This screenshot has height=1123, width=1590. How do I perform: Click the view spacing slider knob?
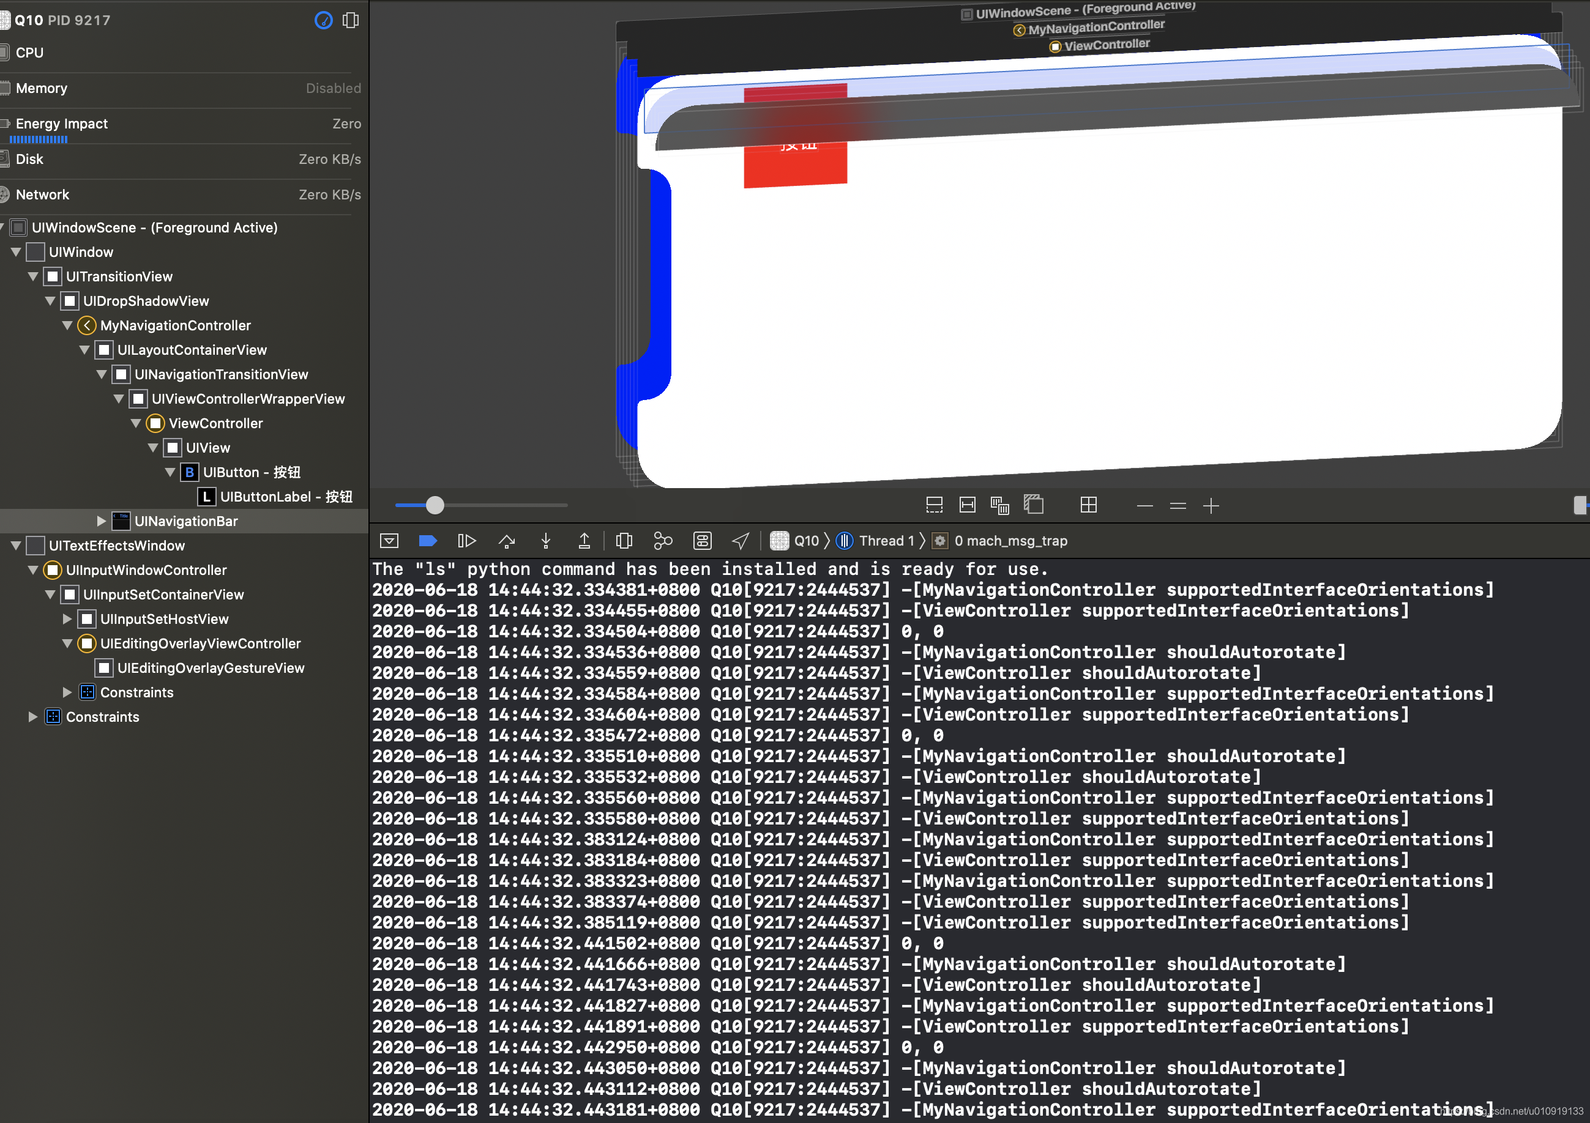[435, 506]
